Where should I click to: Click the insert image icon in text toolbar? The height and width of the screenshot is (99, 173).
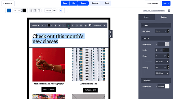[x=90, y=25]
